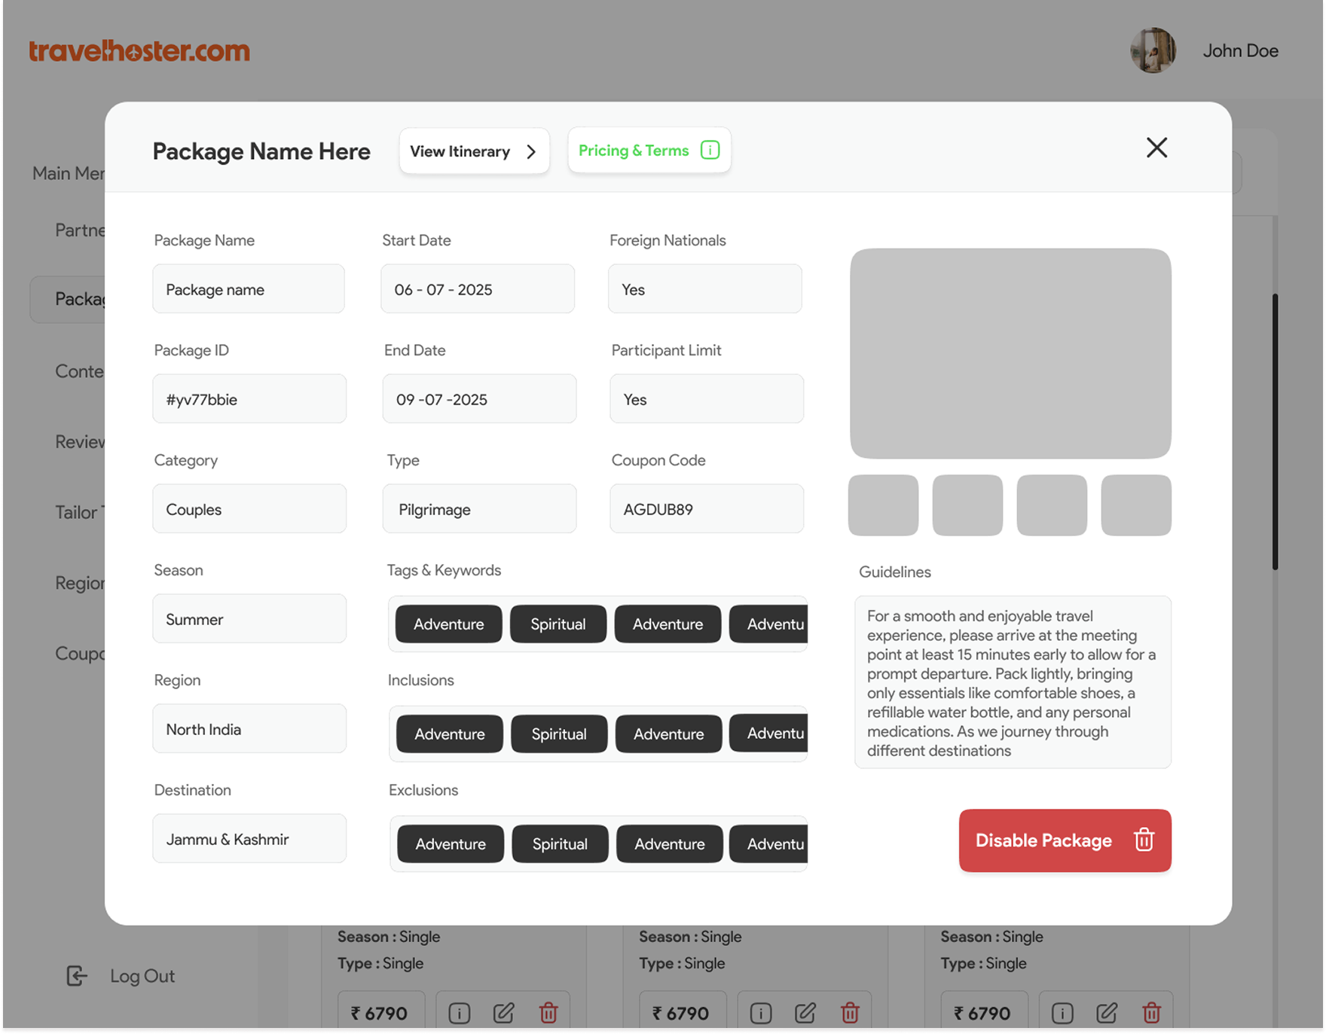Image resolution: width=1326 pixels, height=1034 pixels.
Task: Click Coupon Code field AGDUB89
Action: tap(707, 509)
